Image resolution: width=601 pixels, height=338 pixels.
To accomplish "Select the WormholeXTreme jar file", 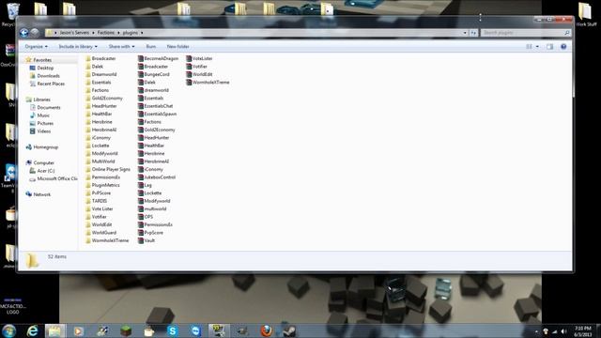I will (208, 83).
